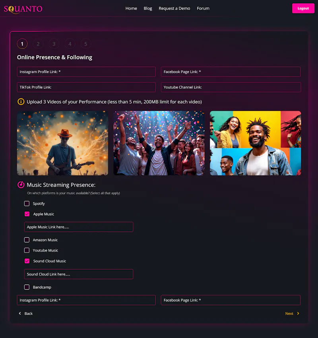
Task: Click the Back label text
Action: coord(29,313)
